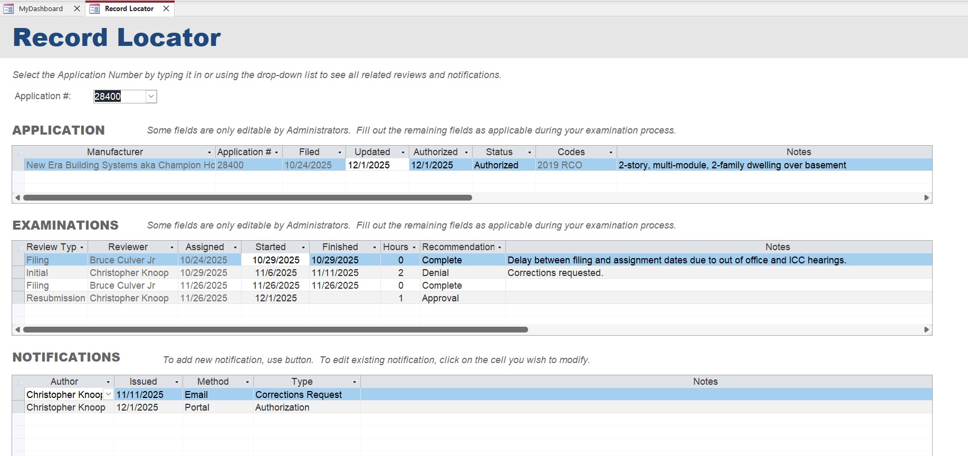Open Application # column filter dropdown

point(276,153)
